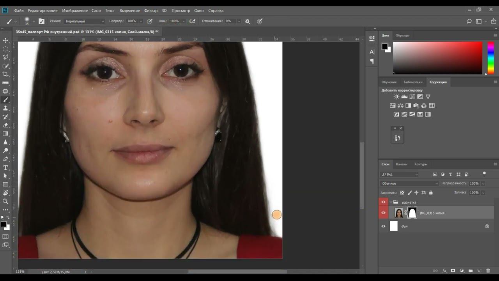Image resolution: width=499 pixels, height=281 pixels.
Task: Click the foreground color swatch in toolbar
Action: 4,224
